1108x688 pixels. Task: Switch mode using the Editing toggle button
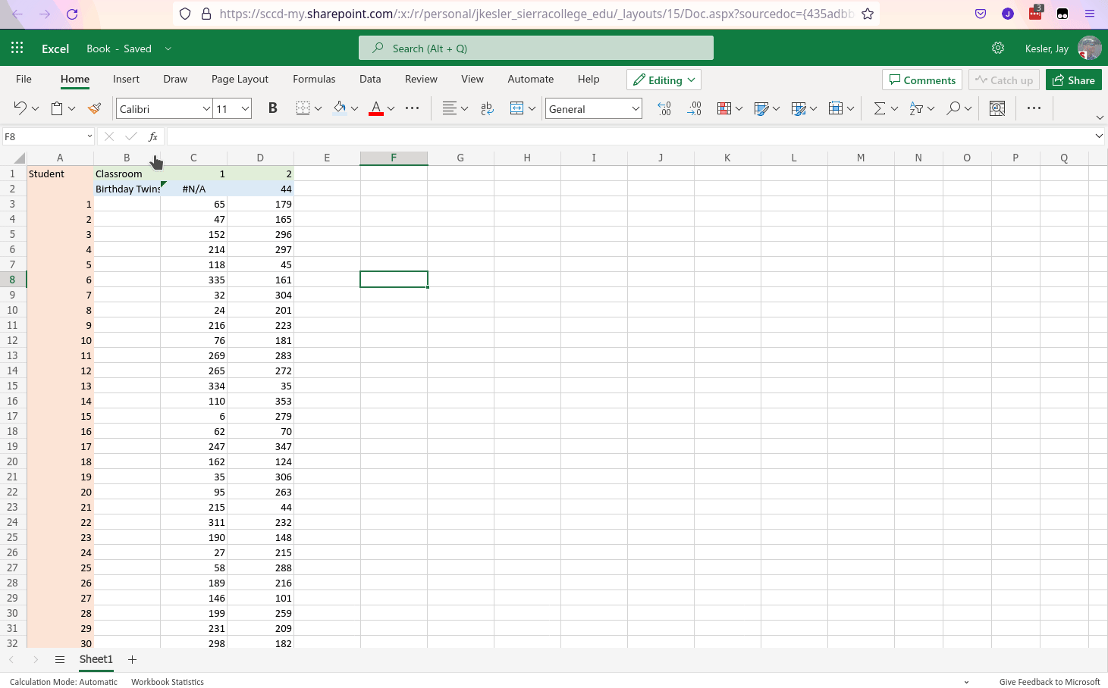[664, 80]
